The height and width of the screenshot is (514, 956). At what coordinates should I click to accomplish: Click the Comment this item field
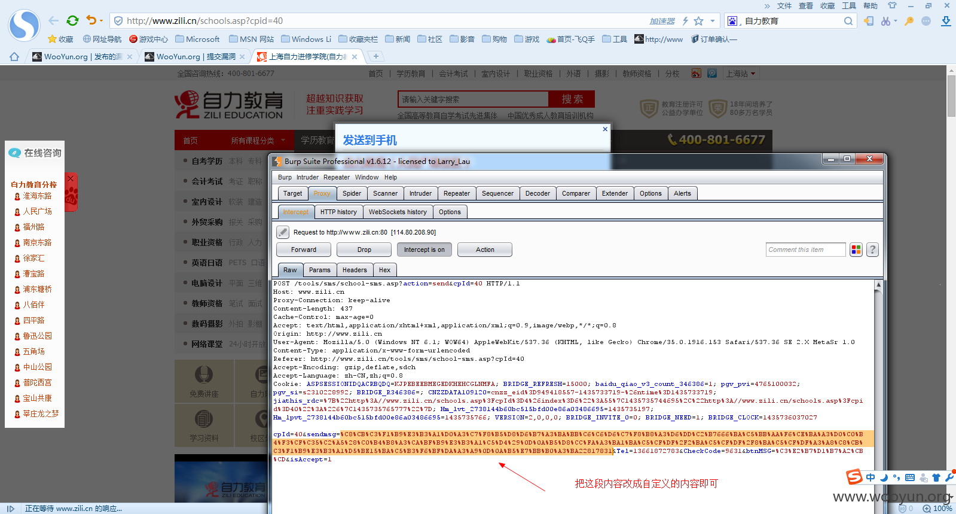(805, 250)
